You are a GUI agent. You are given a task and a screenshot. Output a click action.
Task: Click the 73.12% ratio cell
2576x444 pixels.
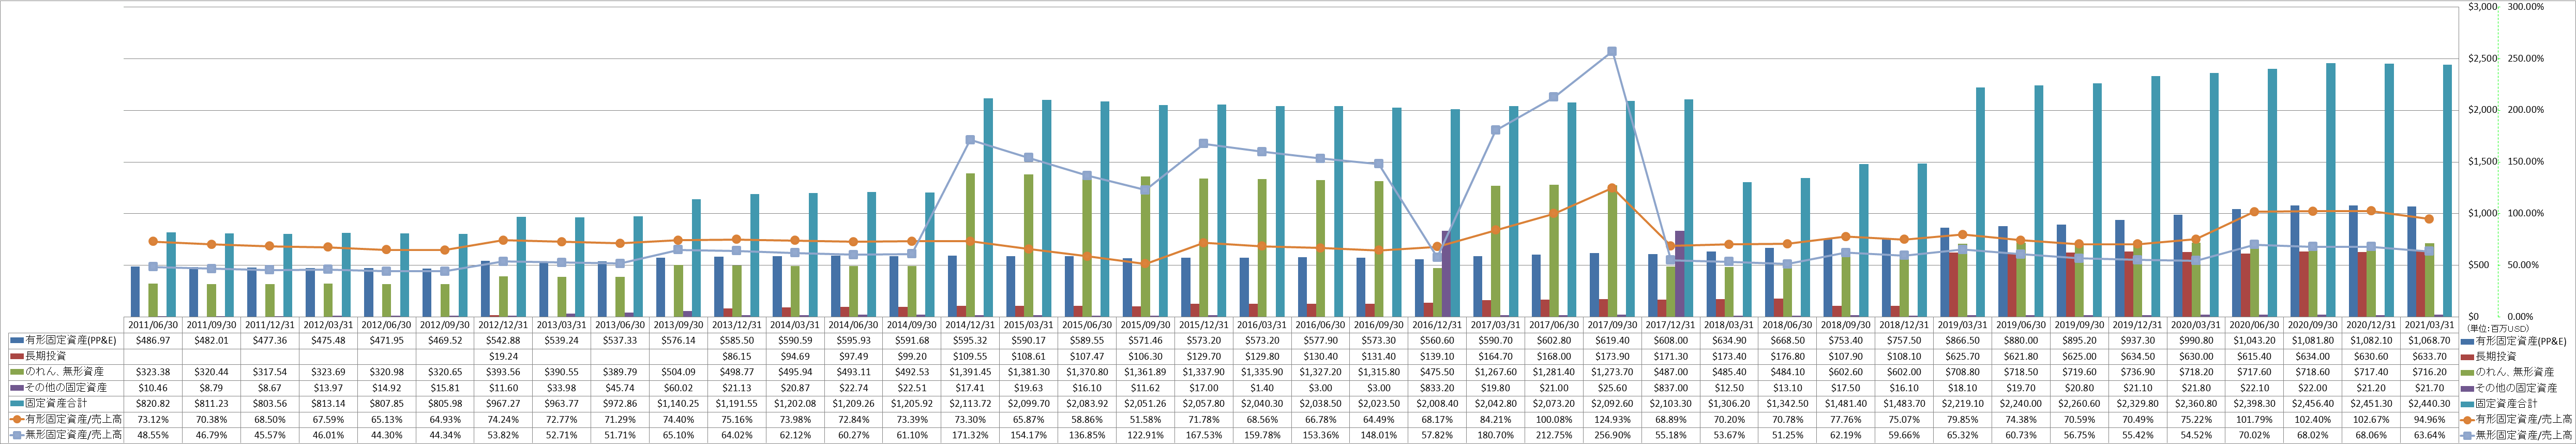pyautogui.click(x=153, y=419)
